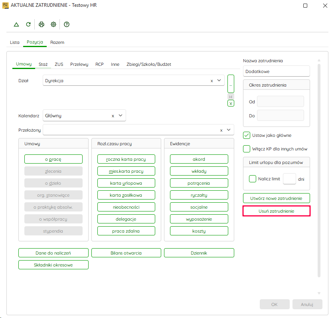Refresh data with the circular arrow icon
Viewport: 332px width, 318px height.
28,24
